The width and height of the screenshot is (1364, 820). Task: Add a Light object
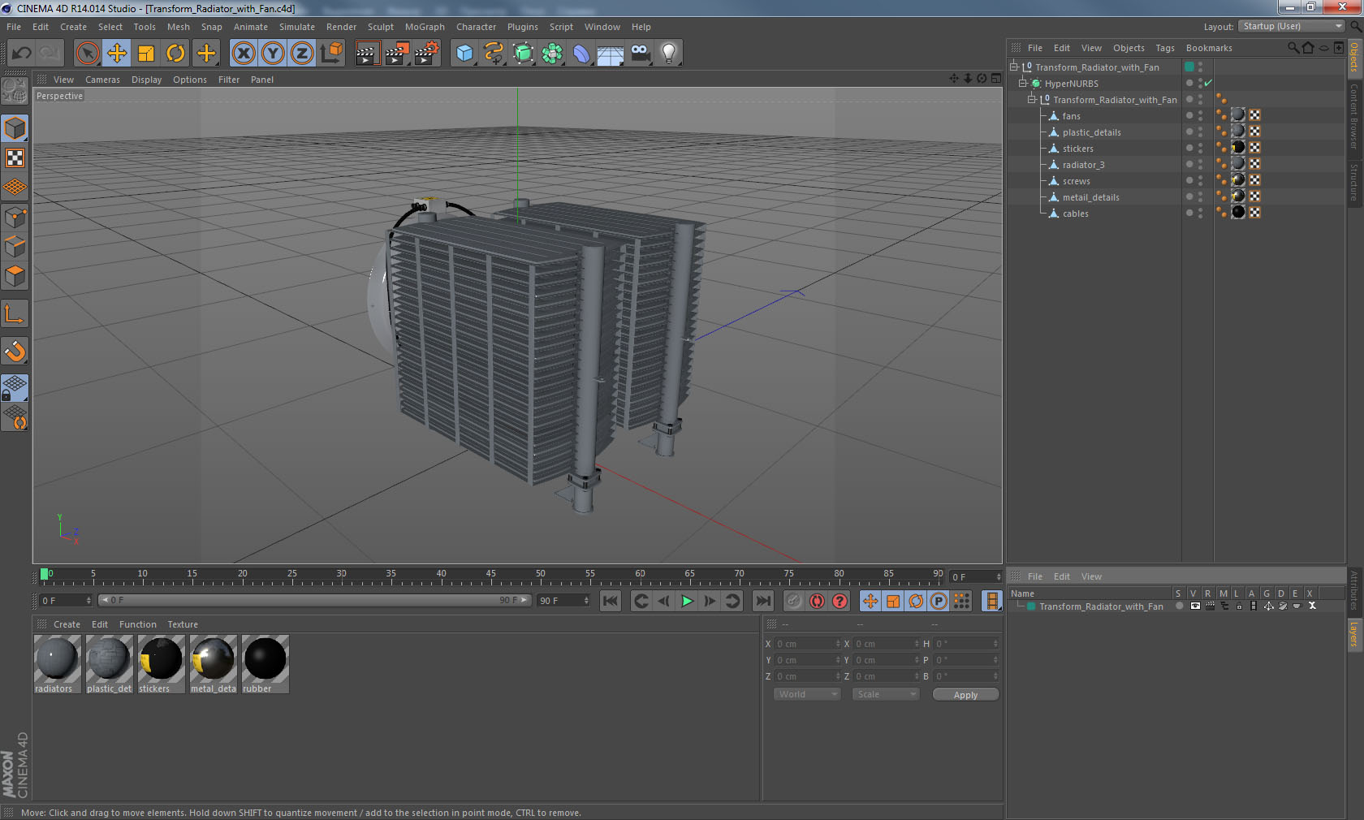669,54
